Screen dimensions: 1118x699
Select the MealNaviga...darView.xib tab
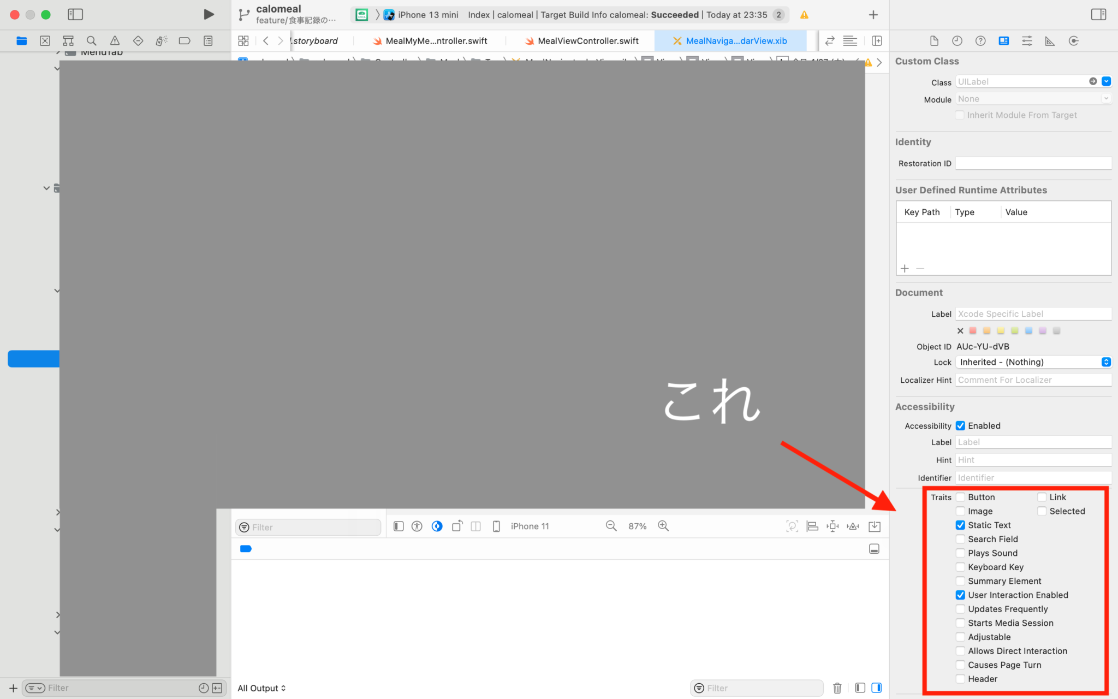[730, 40]
